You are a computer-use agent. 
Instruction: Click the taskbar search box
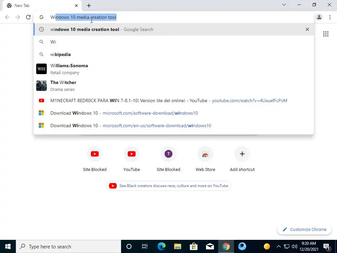68,246
